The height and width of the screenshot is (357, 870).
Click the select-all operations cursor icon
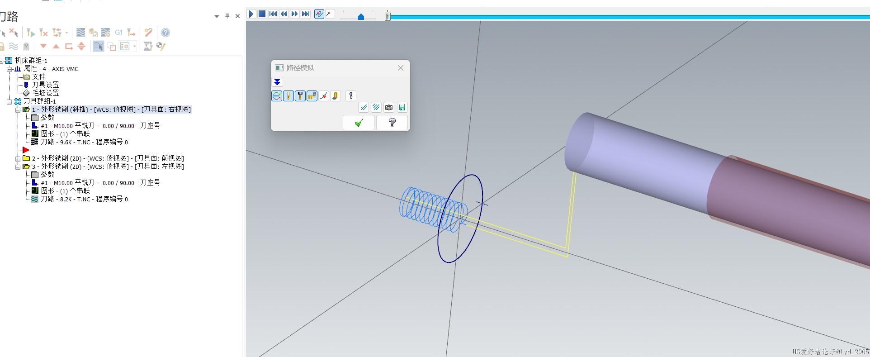(3, 33)
